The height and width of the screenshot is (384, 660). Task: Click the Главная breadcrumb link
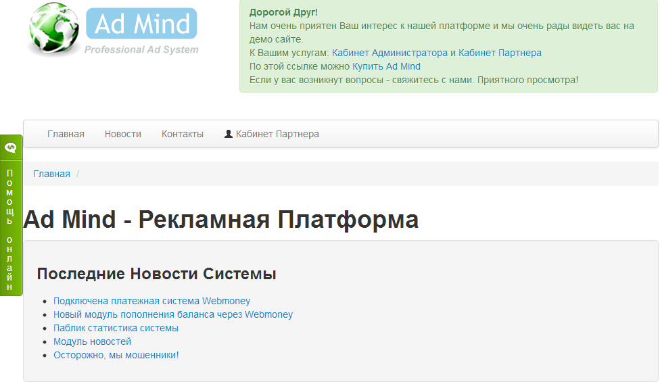[x=52, y=174]
